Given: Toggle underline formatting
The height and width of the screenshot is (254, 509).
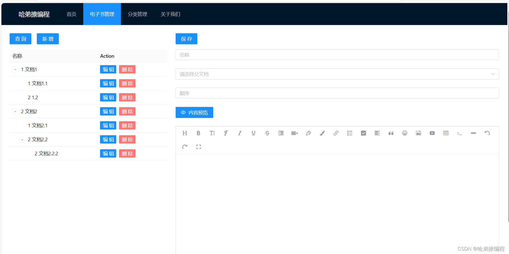Looking at the screenshot, I should pyautogui.click(x=253, y=133).
